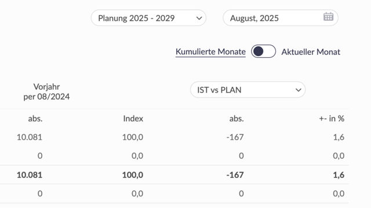371x208 pixels.
Task: Select the Kumulierte Monate option
Action: [210, 51]
